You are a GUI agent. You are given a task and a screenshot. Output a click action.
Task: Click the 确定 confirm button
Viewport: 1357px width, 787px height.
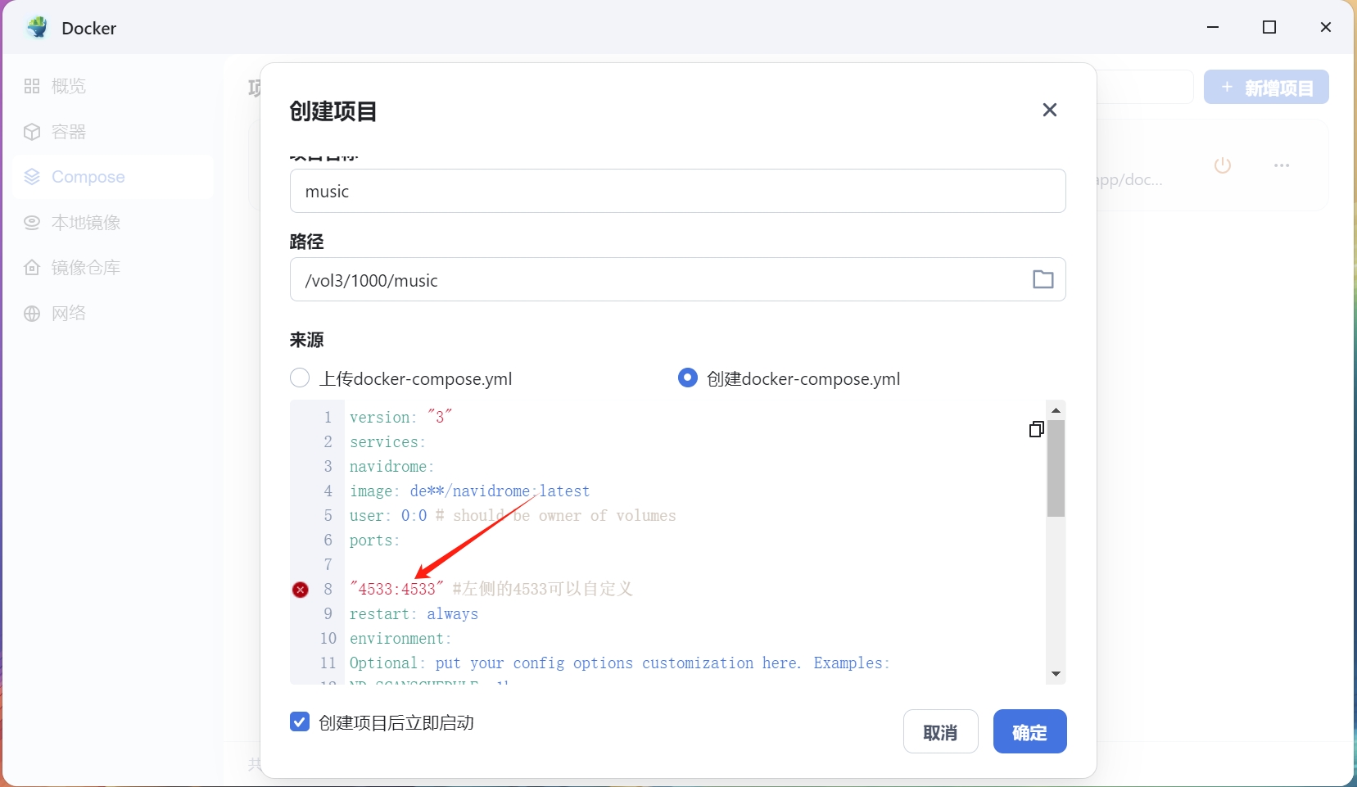(1029, 731)
